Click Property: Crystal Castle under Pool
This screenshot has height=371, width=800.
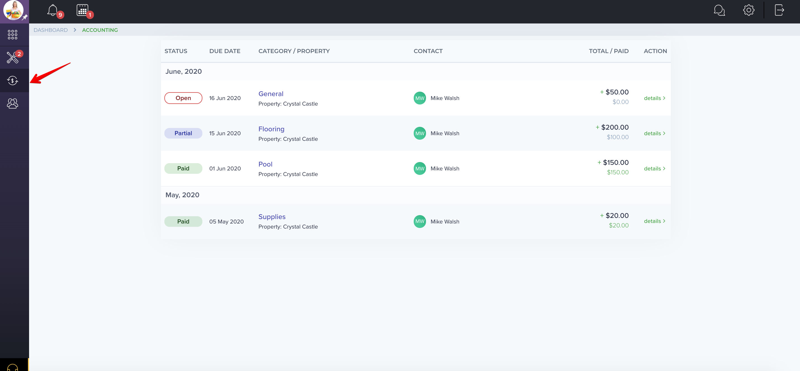click(288, 174)
